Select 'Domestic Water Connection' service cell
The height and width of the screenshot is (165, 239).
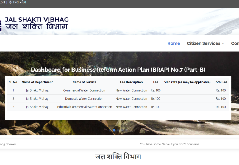[x=84, y=99]
